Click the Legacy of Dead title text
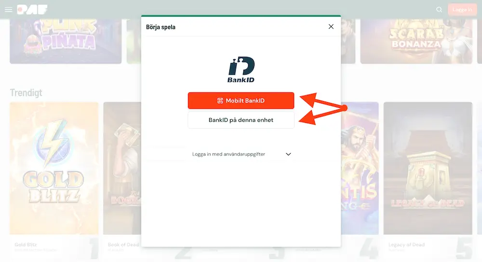482x262 pixels. (x=406, y=245)
